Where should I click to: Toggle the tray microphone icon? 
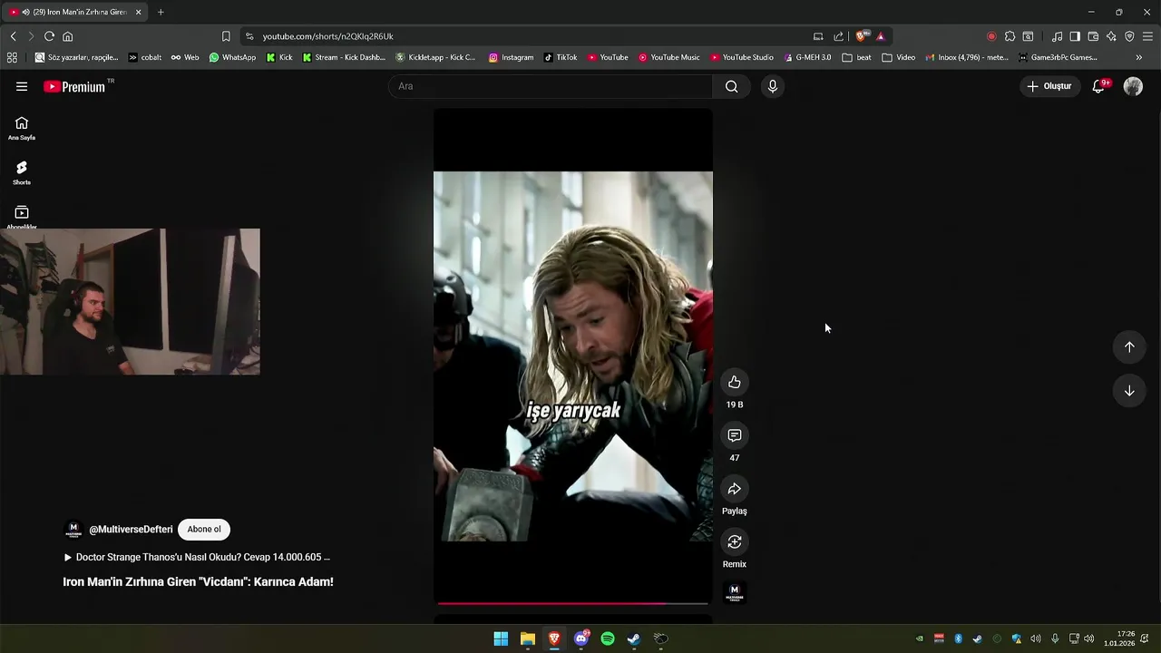tap(1055, 638)
